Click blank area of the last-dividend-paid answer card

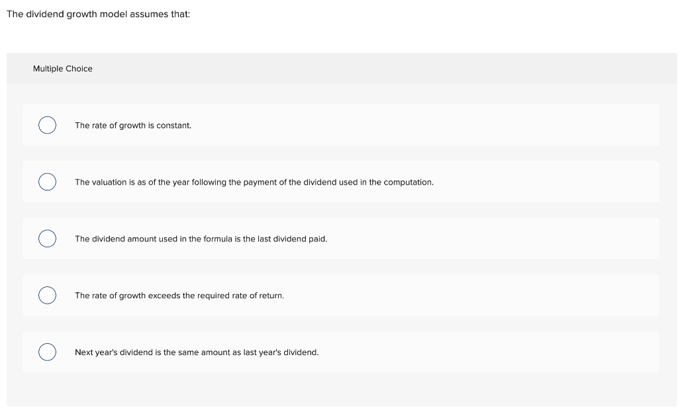coord(493,239)
